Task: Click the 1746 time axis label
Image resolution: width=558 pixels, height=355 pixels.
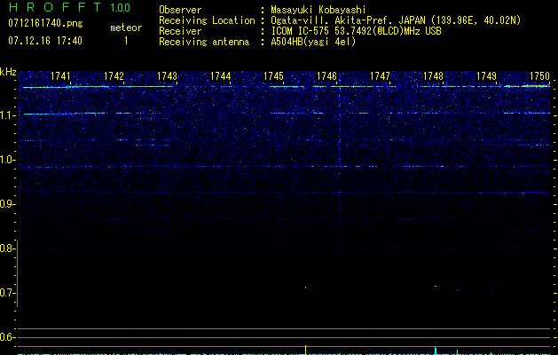Action: coord(326,76)
